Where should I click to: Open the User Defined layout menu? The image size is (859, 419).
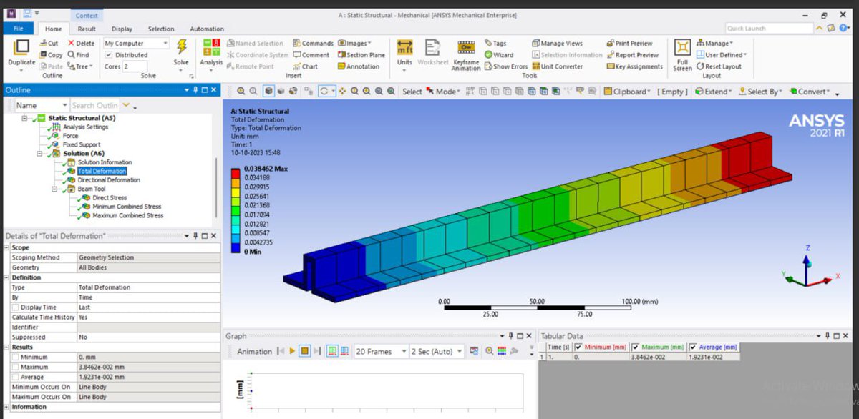(x=721, y=55)
